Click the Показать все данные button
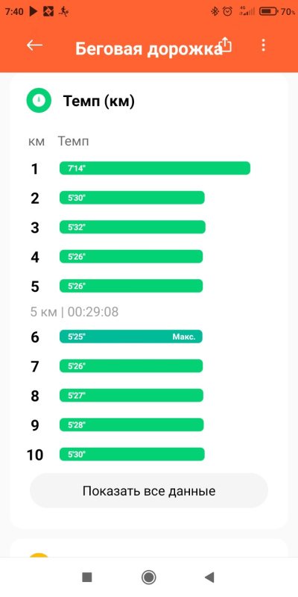The height and width of the screenshot is (597, 298). [x=149, y=491]
